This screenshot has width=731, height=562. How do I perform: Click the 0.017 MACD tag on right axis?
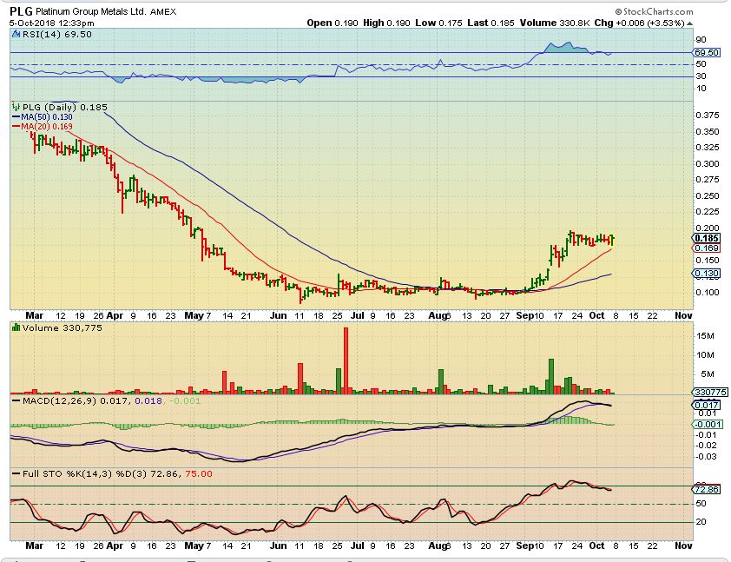[706, 406]
